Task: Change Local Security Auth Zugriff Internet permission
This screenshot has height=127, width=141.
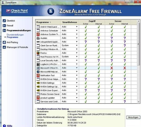Action: (x=99, y=61)
